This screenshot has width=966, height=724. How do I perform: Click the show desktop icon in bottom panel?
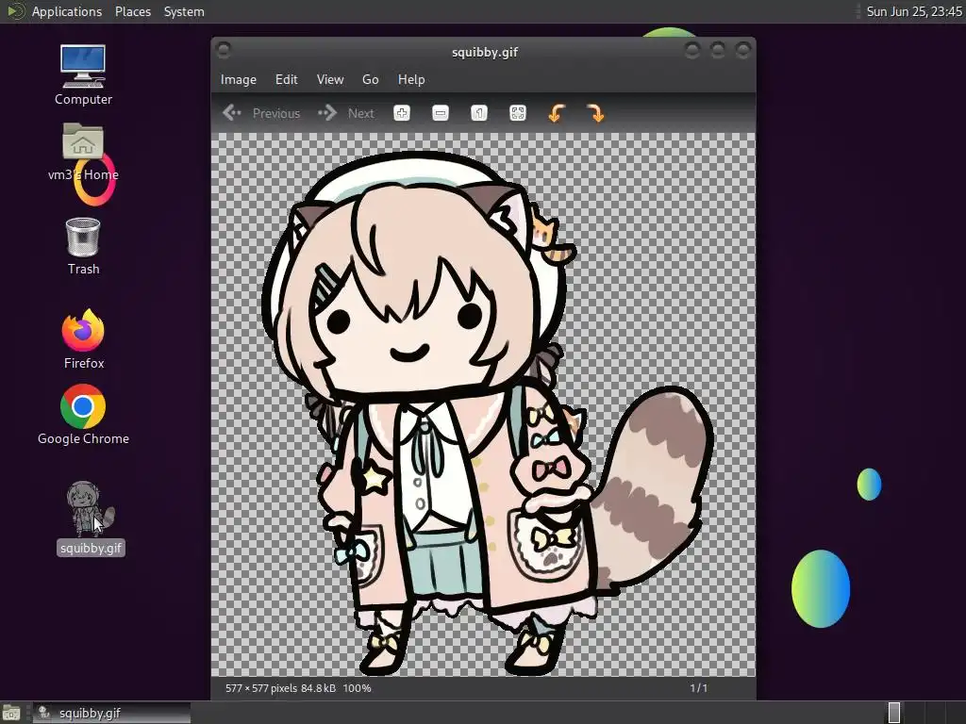click(11, 713)
